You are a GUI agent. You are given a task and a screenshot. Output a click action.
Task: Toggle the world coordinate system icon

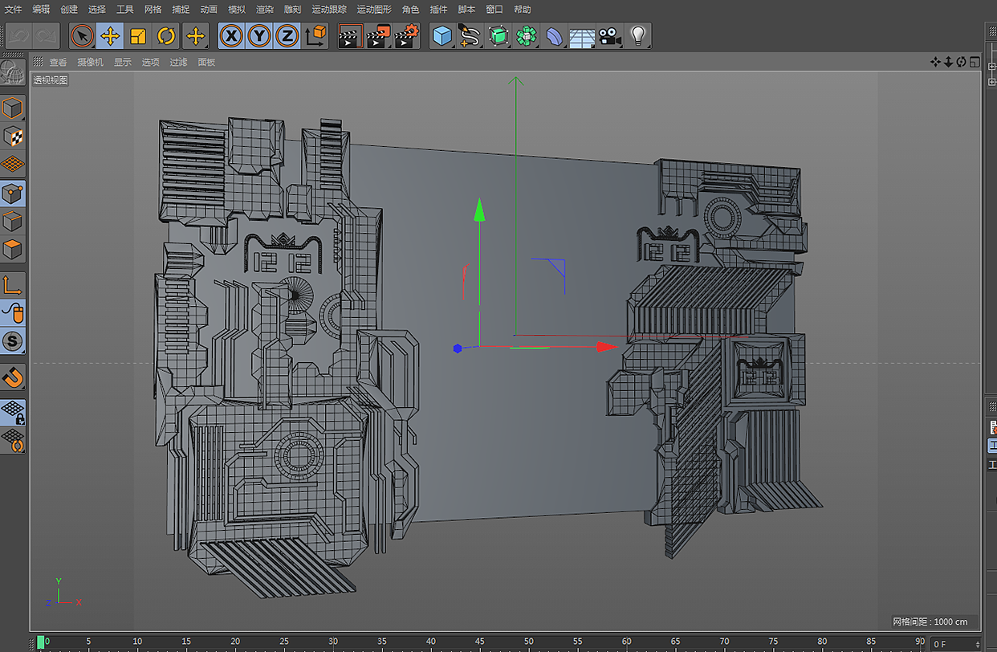point(315,36)
